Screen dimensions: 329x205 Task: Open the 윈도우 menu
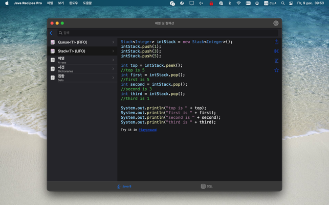pyautogui.click(x=74, y=3)
